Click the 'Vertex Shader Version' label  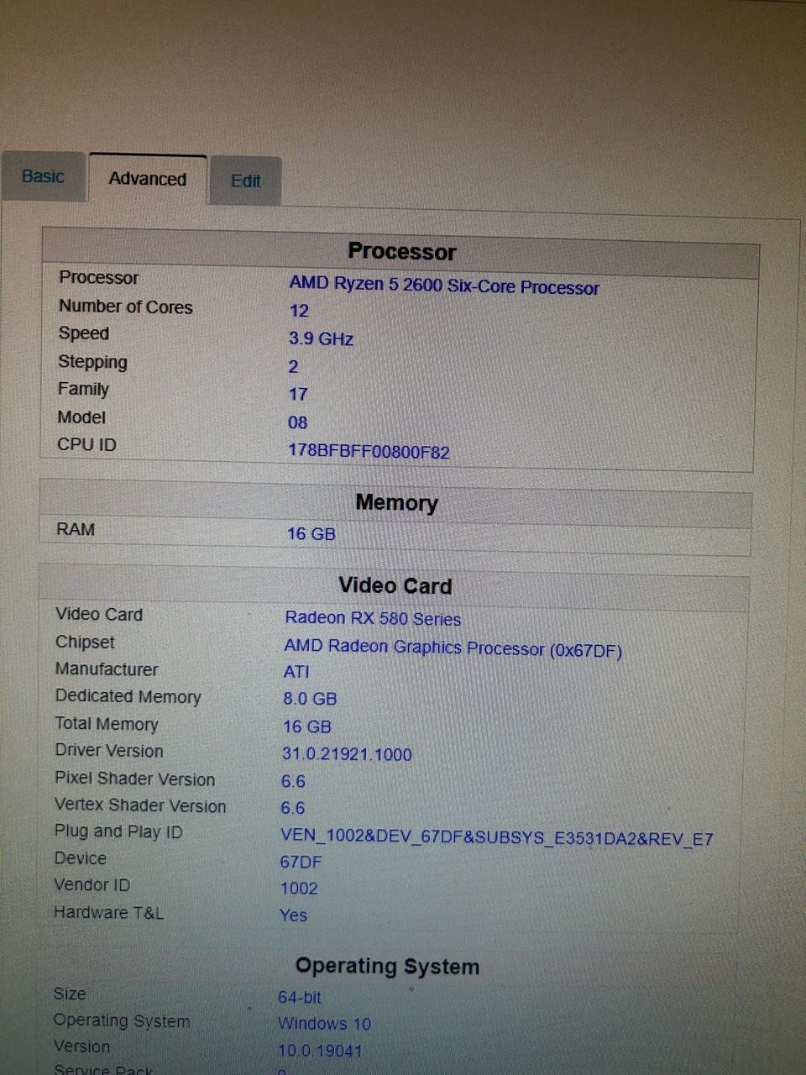click(140, 805)
